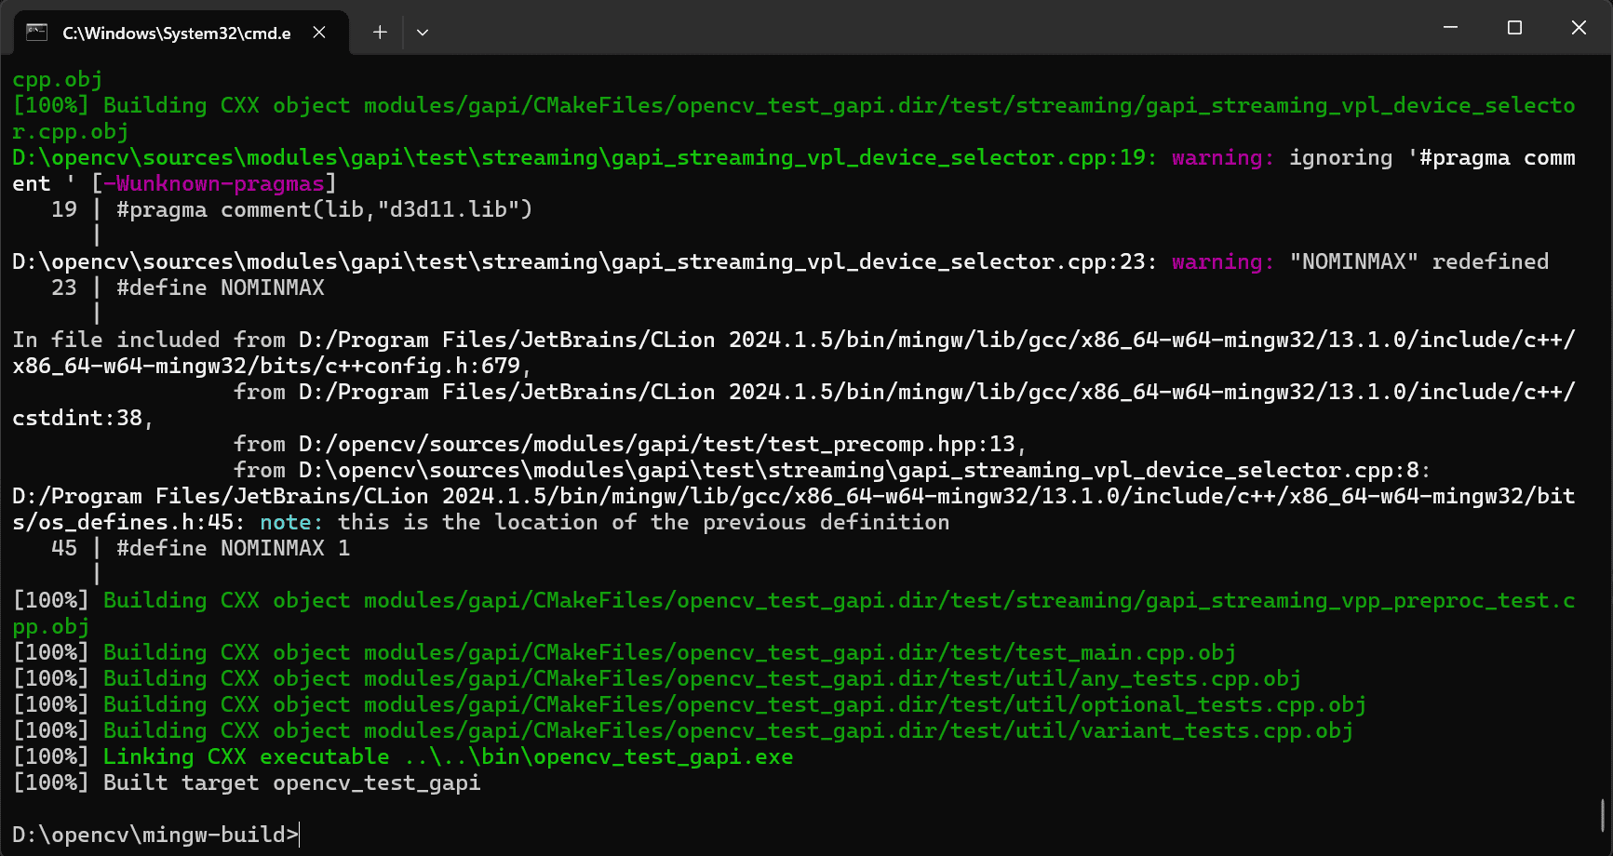Screen dimensions: 1613x856
Task: Expand the new tab profile dropdown
Action: 423,33
